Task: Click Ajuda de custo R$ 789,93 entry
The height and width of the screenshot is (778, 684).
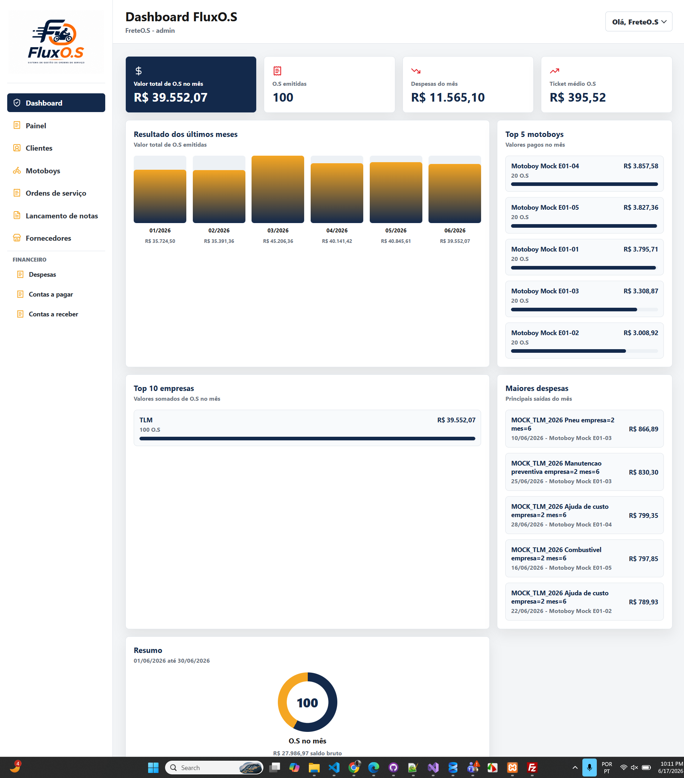Action: point(584,601)
